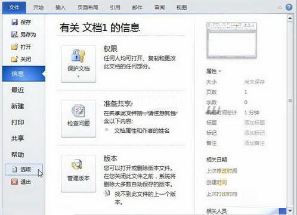Click the Close (关闭) folder icon

click(14, 59)
